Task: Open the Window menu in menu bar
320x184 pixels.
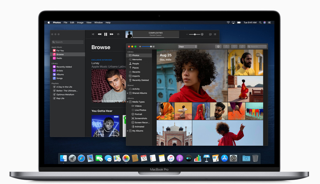Action: [x=98, y=23]
